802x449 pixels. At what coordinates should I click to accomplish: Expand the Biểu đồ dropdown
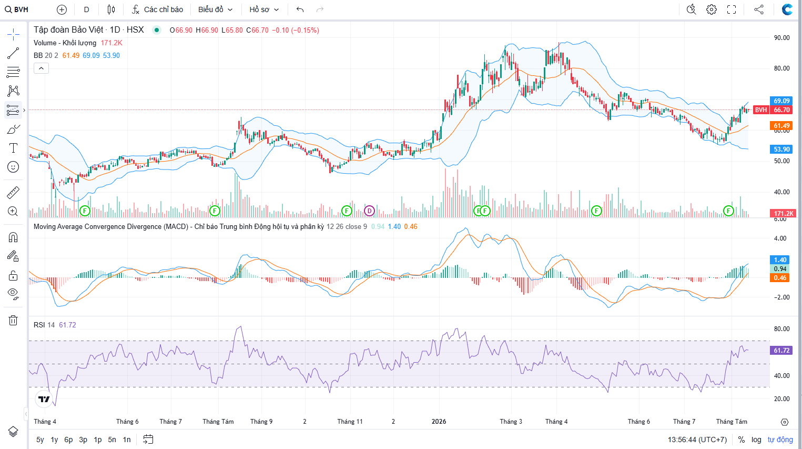[x=215, y=9]
